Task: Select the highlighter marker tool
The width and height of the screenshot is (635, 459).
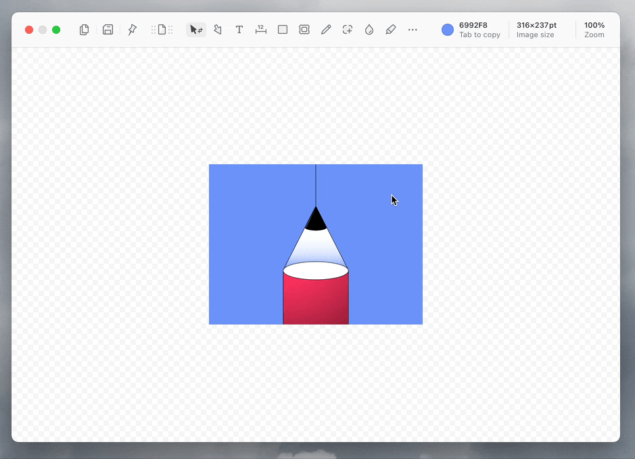Action: (391, 30)
